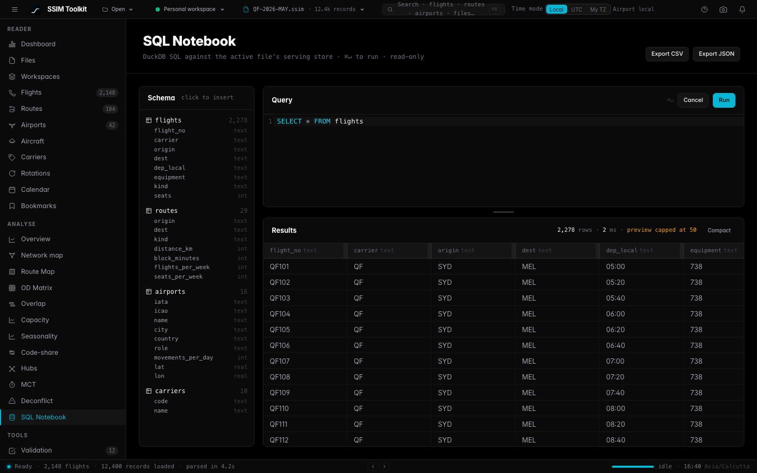Insert the routes table from Schema
The image size is (757, 473).
(x=197, y=211)
